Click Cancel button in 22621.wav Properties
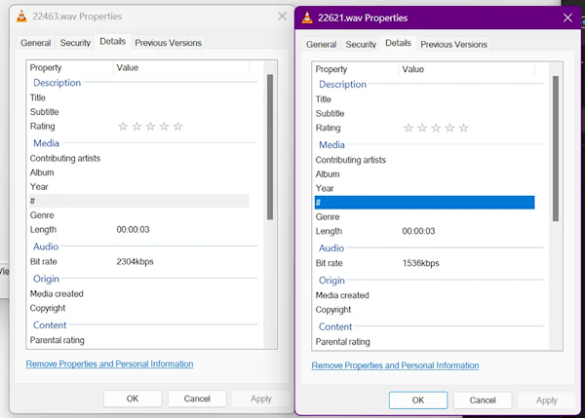The image size is (585, 418). [x=483, y=400]
